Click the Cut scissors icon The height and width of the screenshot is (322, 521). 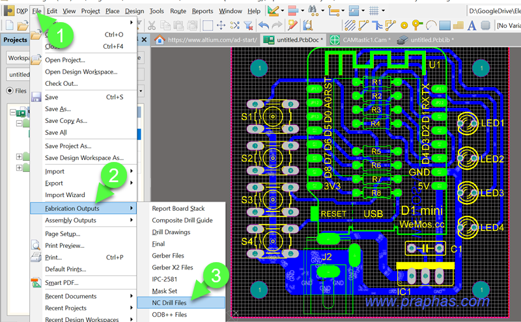(152, 25)
